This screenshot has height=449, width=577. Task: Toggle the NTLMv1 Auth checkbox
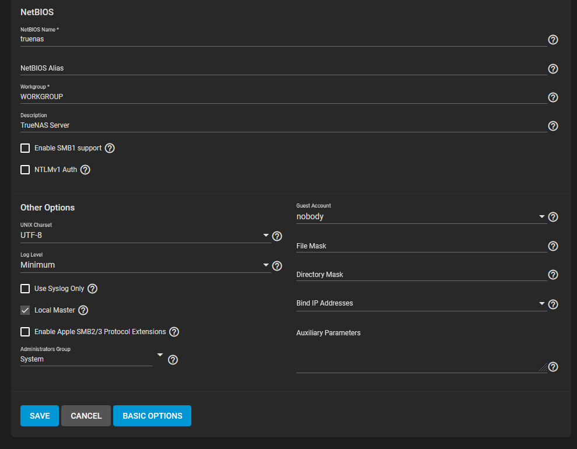25,170
